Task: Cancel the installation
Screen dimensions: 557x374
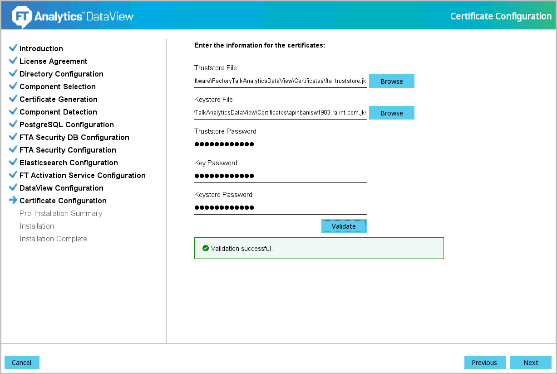Action: click(x=22, y=362)
